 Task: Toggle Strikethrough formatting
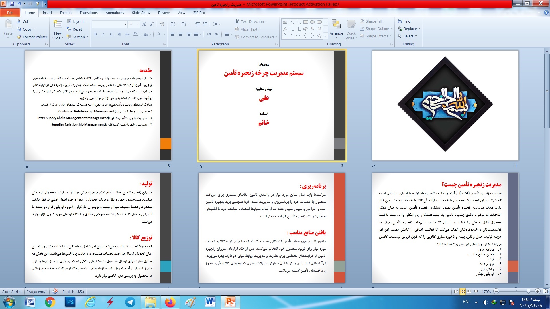tap(127, 34)
